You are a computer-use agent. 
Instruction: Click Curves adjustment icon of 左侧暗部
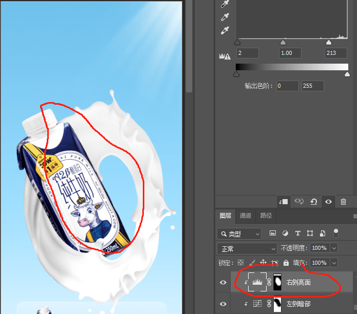point(257,304)
